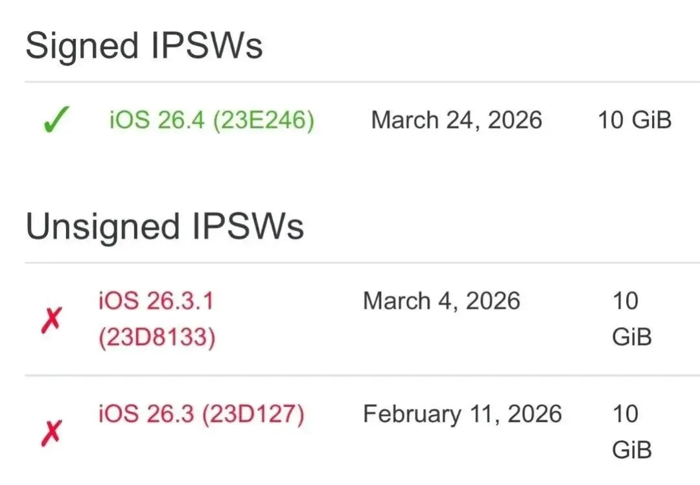Click the 10 GiB size for iOS 26.4

coord(635,120)
